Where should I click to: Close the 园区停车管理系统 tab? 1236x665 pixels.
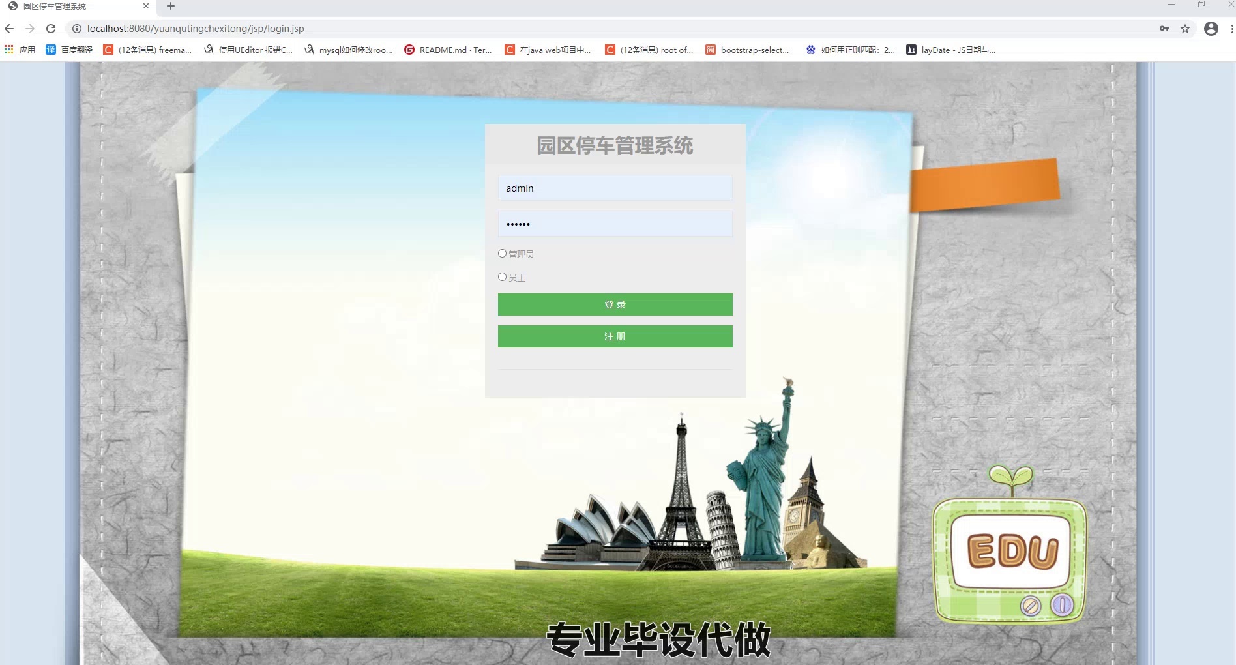click(146, 6)
